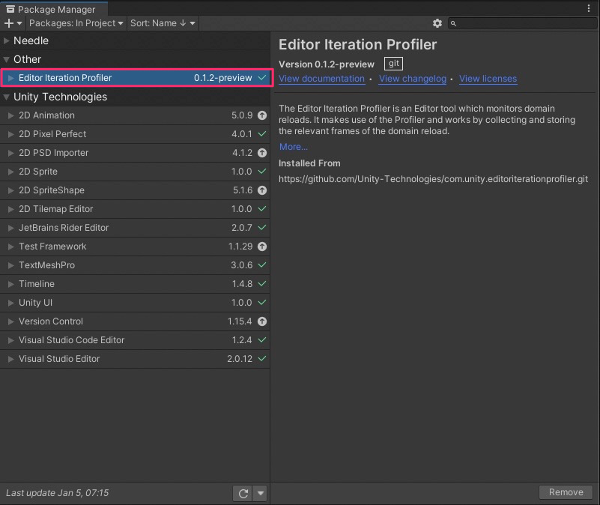The height and width of the screenshot is (505, 600).
Task: Click the update available icon for Test Framework
Action: coord(262,247)
